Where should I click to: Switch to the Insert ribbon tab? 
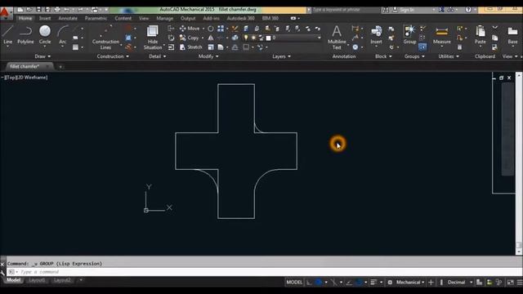pyautogui.click(x=45, y=18)
